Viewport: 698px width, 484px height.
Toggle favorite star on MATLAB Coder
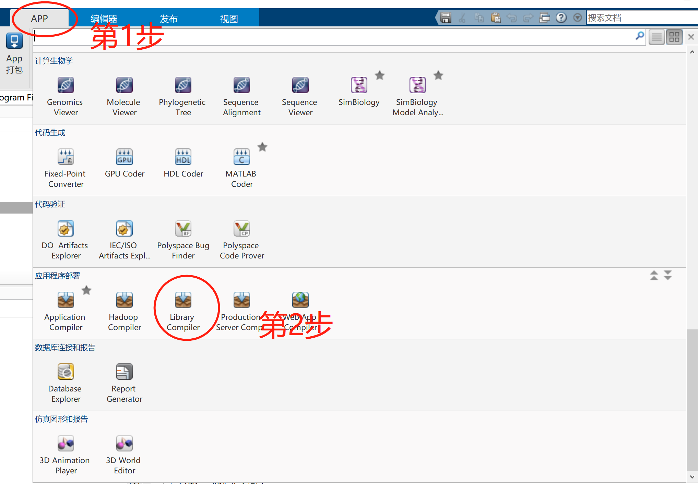(x=262, y=147)
